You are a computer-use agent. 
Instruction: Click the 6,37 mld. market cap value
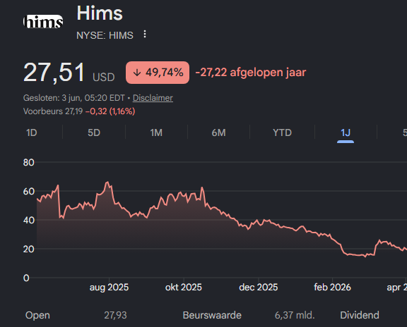(x=295, y=315)
